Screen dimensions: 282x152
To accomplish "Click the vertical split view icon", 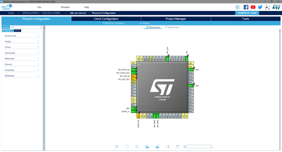I will point(167,147).
